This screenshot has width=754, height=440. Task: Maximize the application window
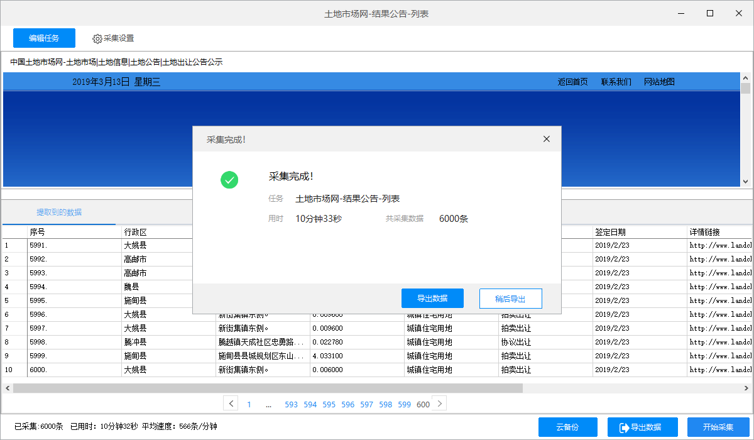(x=710, y=13)
